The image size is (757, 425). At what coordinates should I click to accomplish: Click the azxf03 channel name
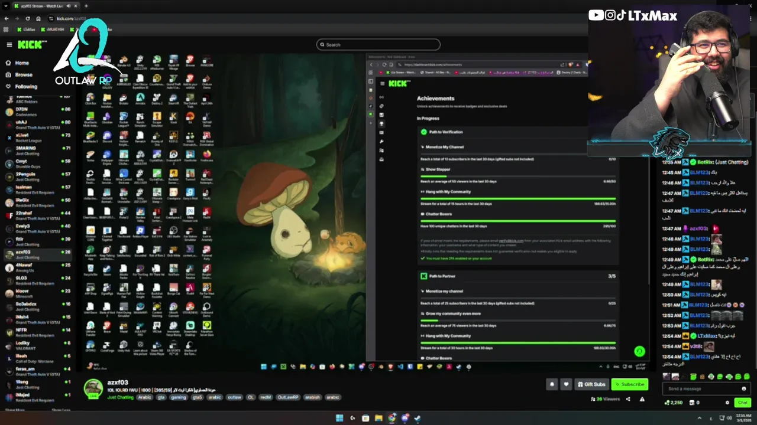(118, 382)
